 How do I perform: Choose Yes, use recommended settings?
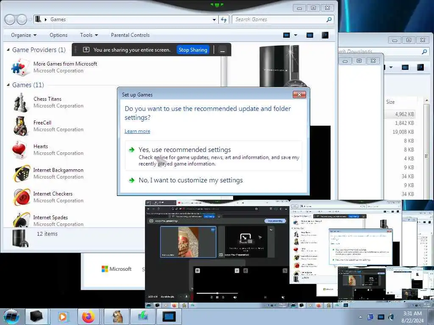pyautogui.click(x=214, y=156)
